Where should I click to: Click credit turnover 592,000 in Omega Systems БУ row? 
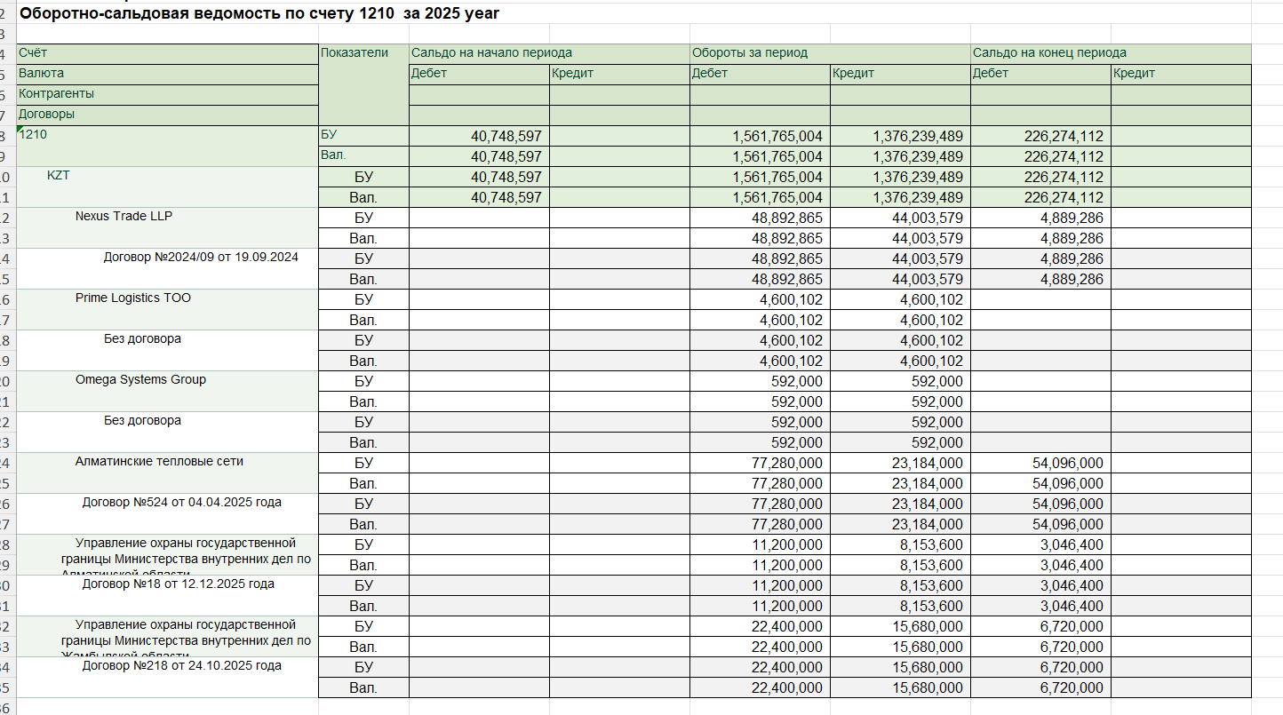pyautogui.click(x=900, y=381)
